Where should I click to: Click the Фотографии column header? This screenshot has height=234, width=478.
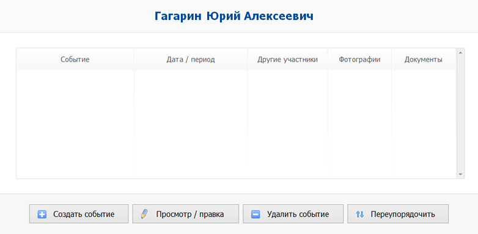tap(359, 60)
